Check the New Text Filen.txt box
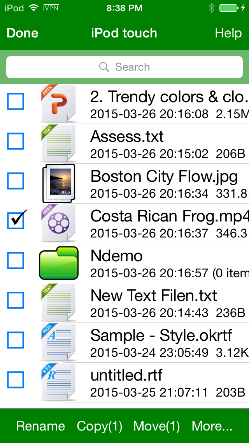 point(16,300)
